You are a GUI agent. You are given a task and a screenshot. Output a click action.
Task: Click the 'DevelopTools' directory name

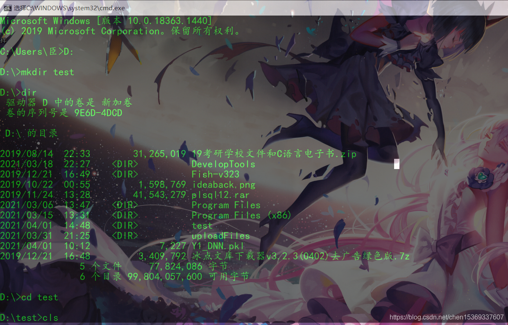pos(223,164)
